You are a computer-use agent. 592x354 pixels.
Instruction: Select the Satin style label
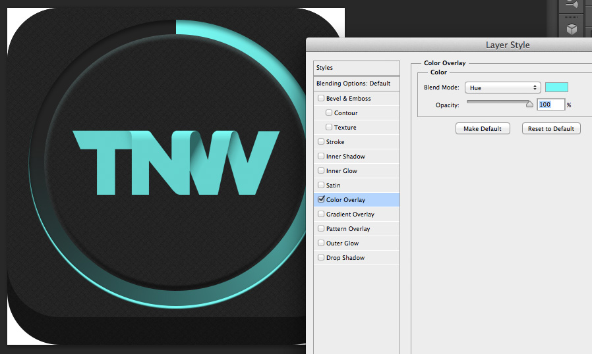tap(334, 185)
